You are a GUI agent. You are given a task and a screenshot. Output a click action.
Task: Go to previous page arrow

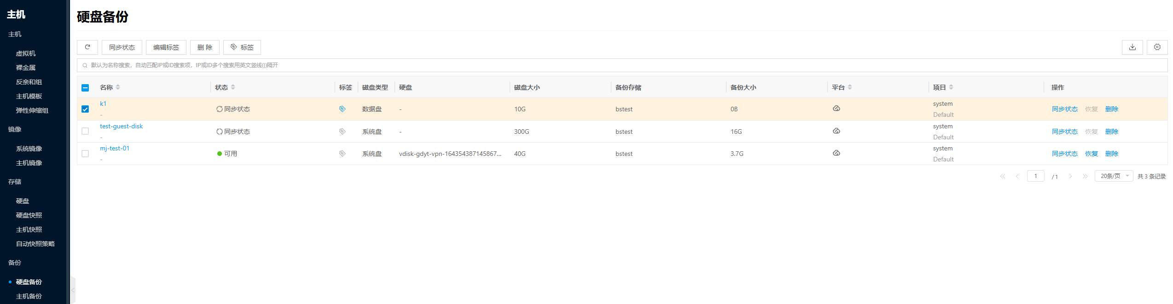point(1017,176)
